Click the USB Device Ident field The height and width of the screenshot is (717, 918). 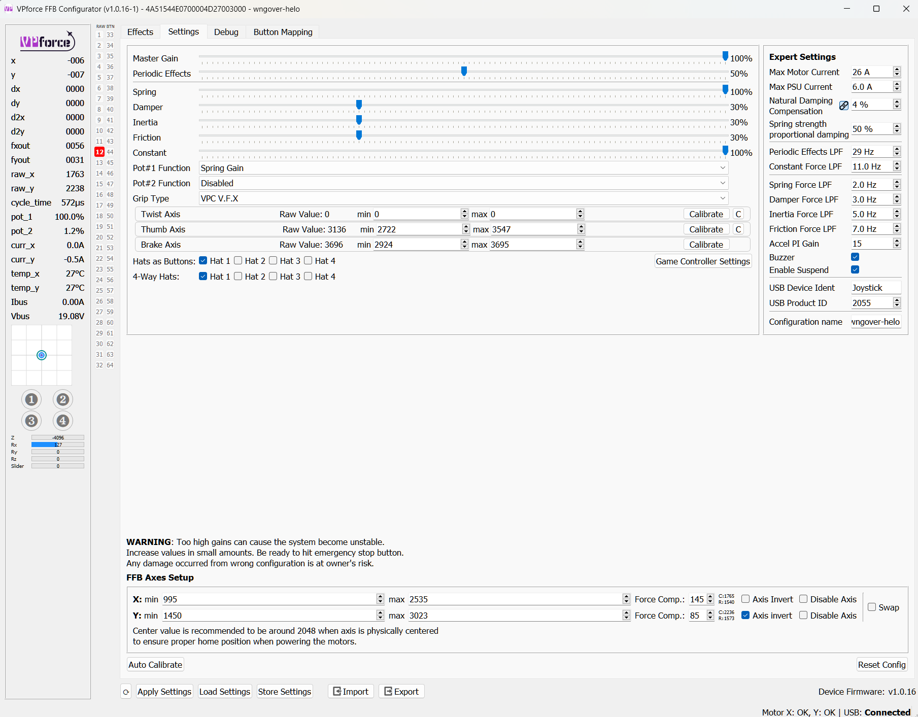876,288
